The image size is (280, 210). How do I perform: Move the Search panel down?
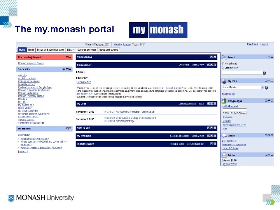pyautogui.click(x=269, y=57)
